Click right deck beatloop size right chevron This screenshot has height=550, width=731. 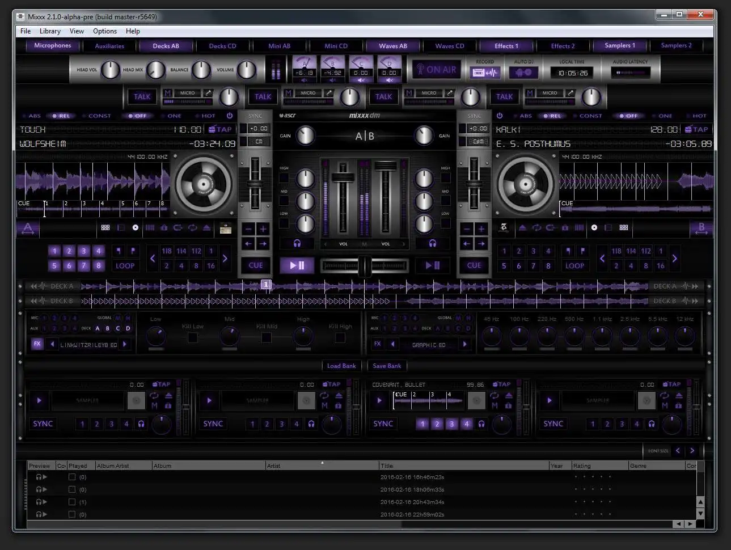pos(674,259)
